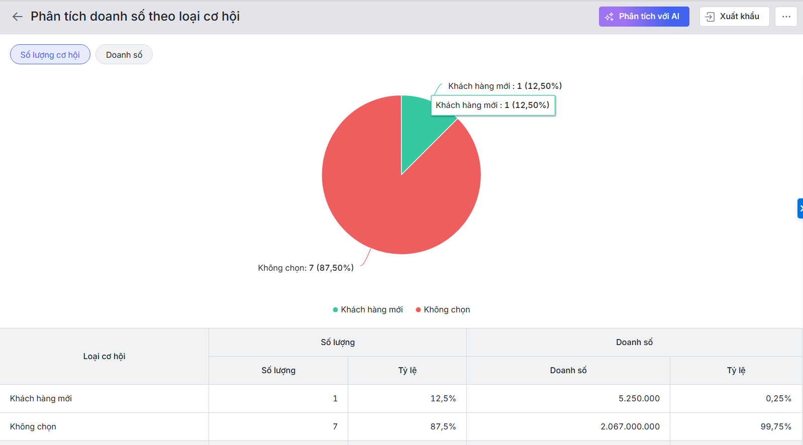The width and height of the screenshot is (803, 445).
Task: Click the Xuất khẩu export button
Action: point(734,17)
